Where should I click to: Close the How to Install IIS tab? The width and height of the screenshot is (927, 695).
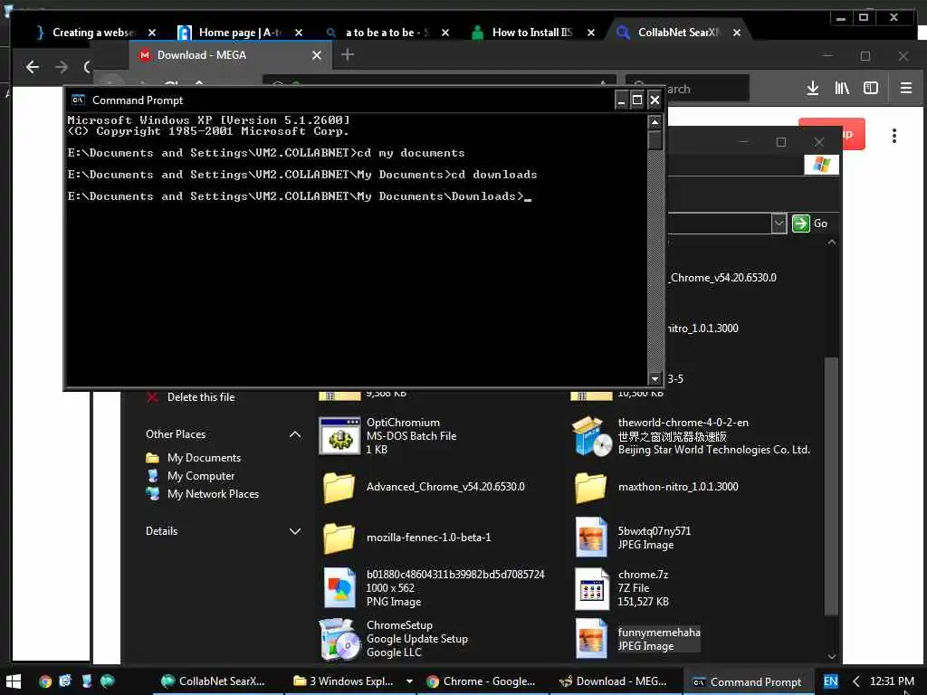[590, 33]
